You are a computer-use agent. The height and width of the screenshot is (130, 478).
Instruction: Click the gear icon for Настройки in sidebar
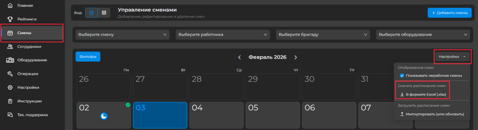(10, 88)
